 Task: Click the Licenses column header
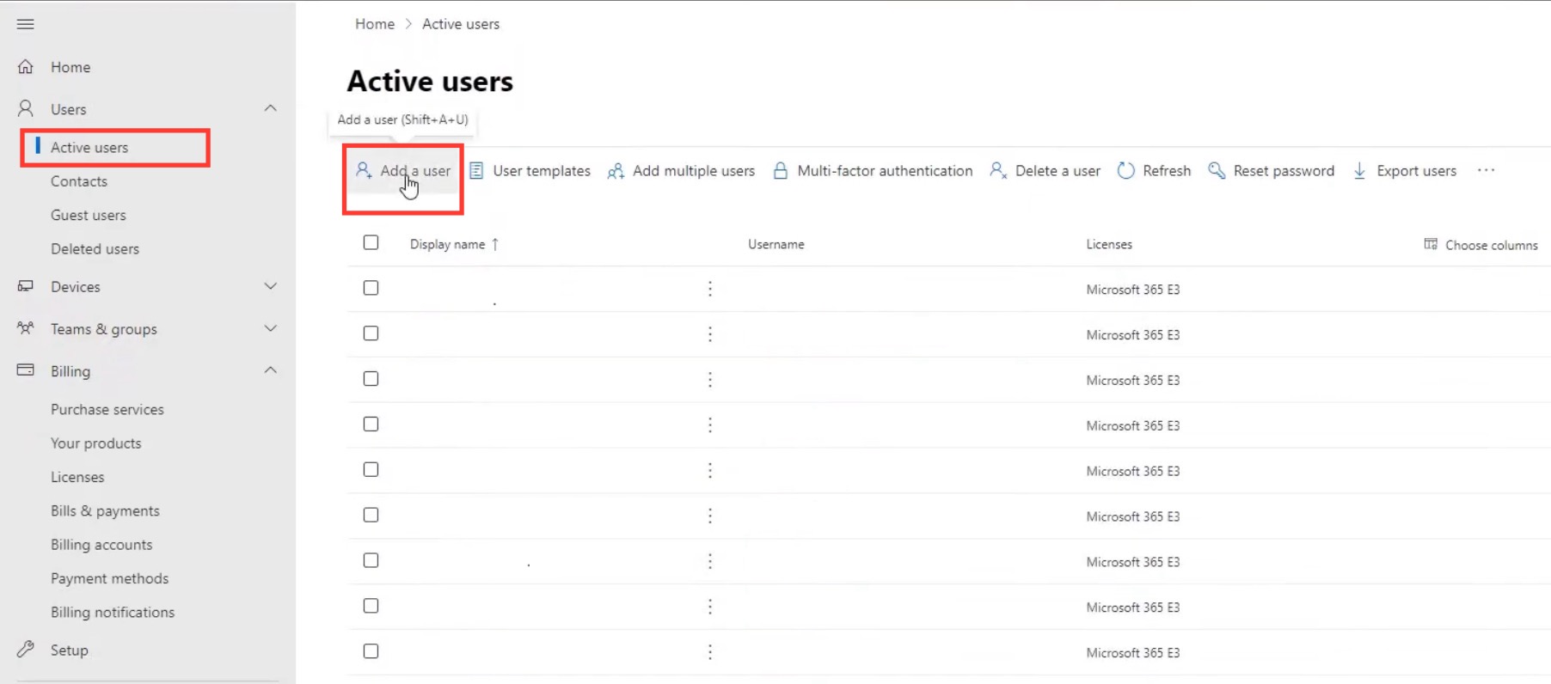1109,244
